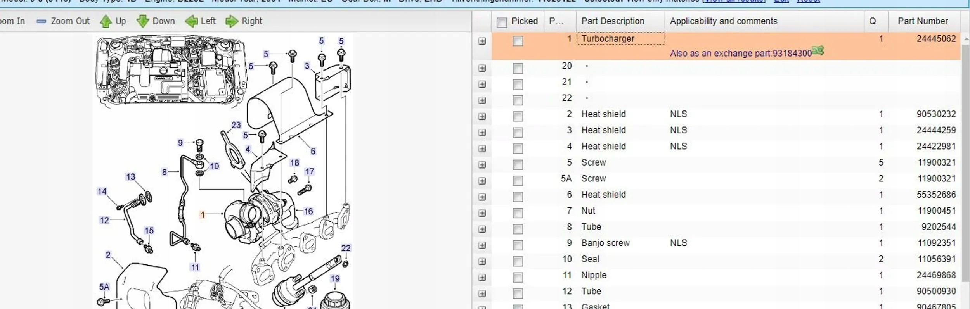Click callout 3 on the diagram
Screen dimensions: 970x309
307,66
